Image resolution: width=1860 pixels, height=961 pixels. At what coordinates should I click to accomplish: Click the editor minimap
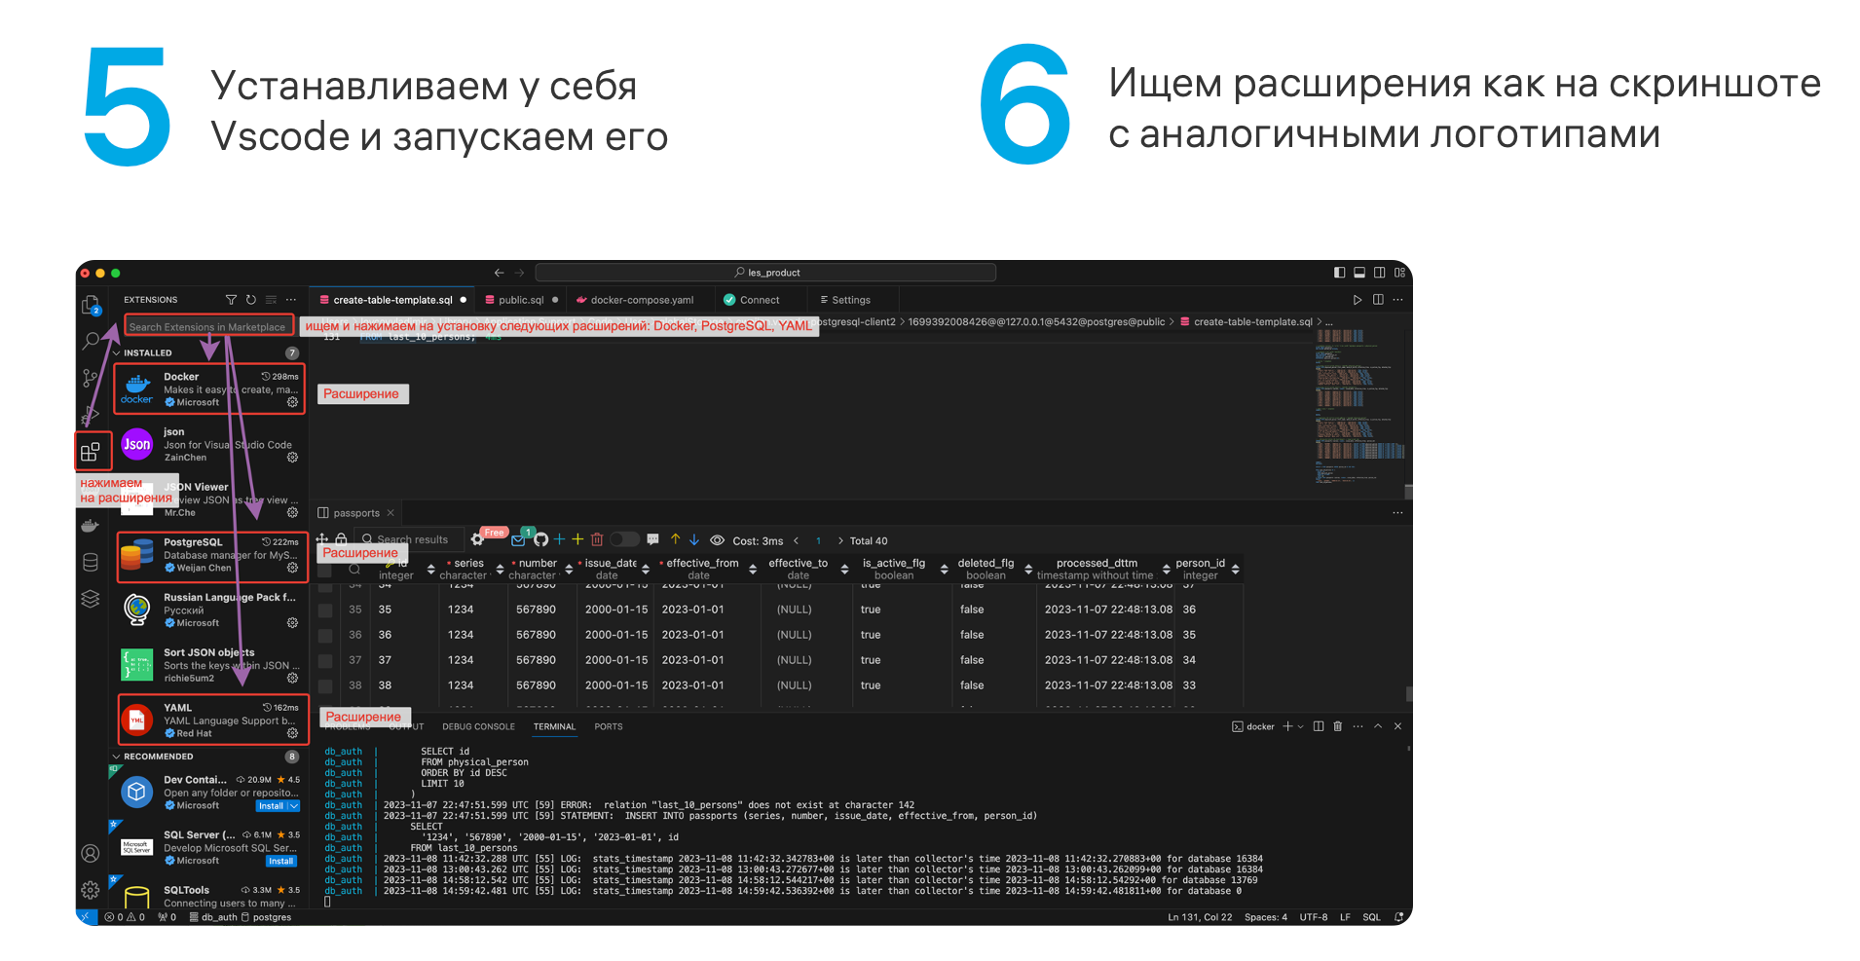coord(1360,406)
